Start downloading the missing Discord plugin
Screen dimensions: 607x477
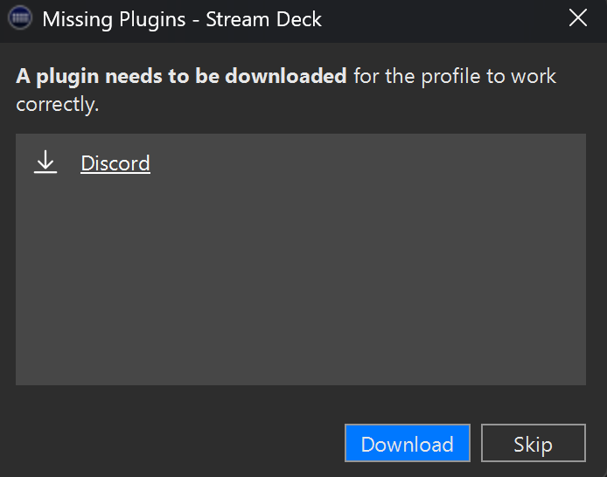tap(408, 443)
